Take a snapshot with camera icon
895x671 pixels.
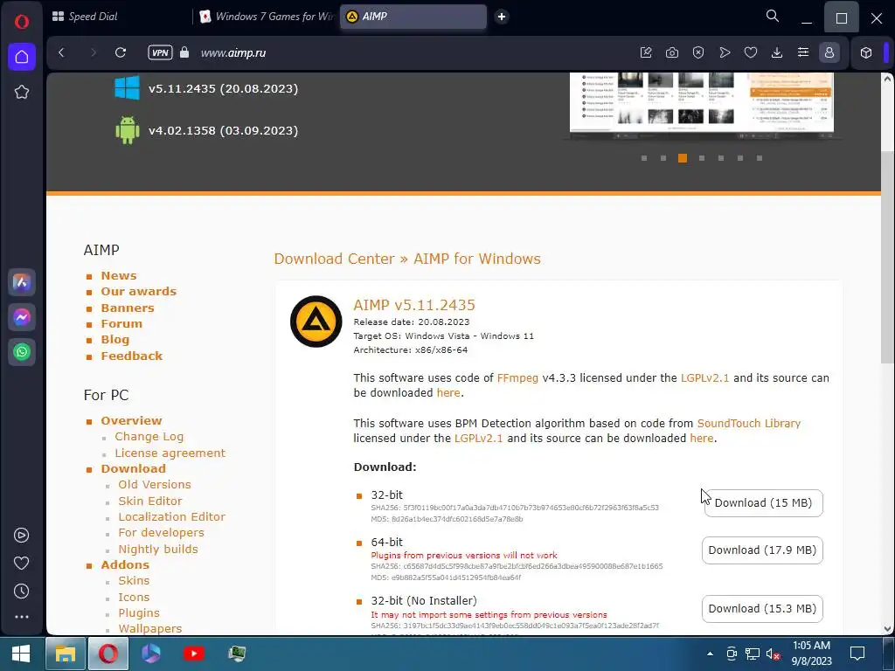tap(672, 52)
